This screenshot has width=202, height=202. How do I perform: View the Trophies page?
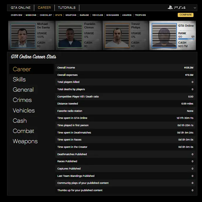tap(140, 15)
